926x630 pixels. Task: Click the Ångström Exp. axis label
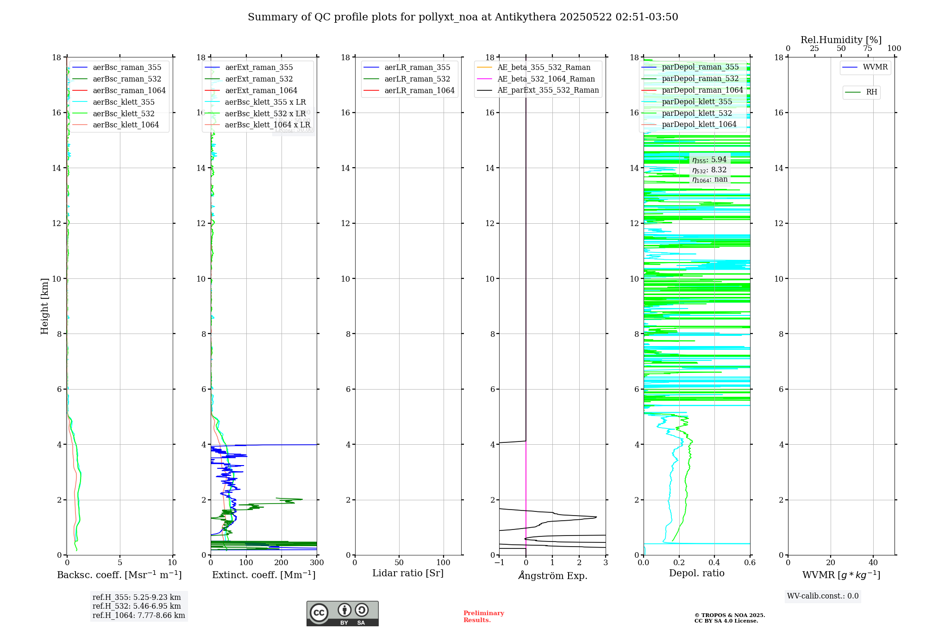553,575
